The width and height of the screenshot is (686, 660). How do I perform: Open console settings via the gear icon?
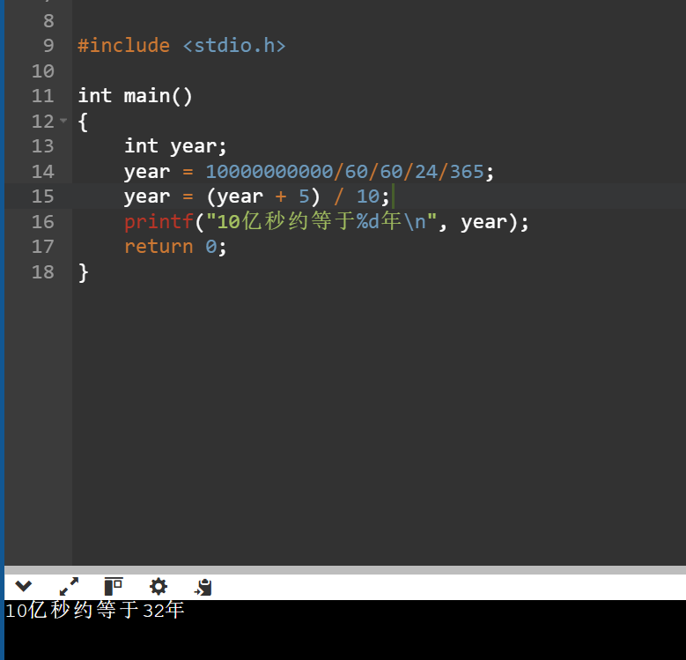tap(159, 587)
